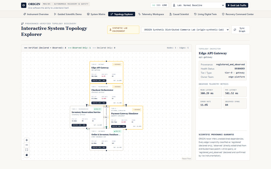271x169 pixels.
Task: Open the Guided Scientific Demo tab
Action: (68, 14)
